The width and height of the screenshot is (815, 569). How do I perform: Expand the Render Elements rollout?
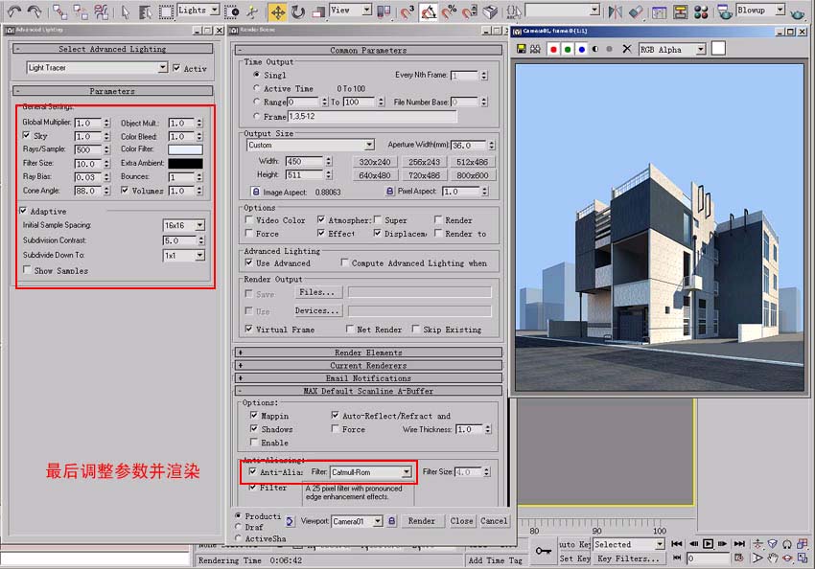[367, 353]
